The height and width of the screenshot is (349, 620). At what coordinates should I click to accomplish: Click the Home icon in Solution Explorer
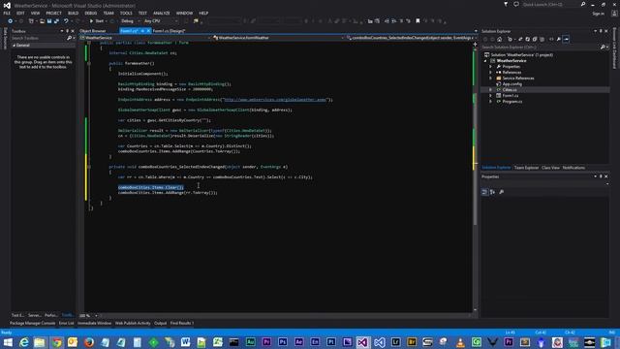coord(500,39)
